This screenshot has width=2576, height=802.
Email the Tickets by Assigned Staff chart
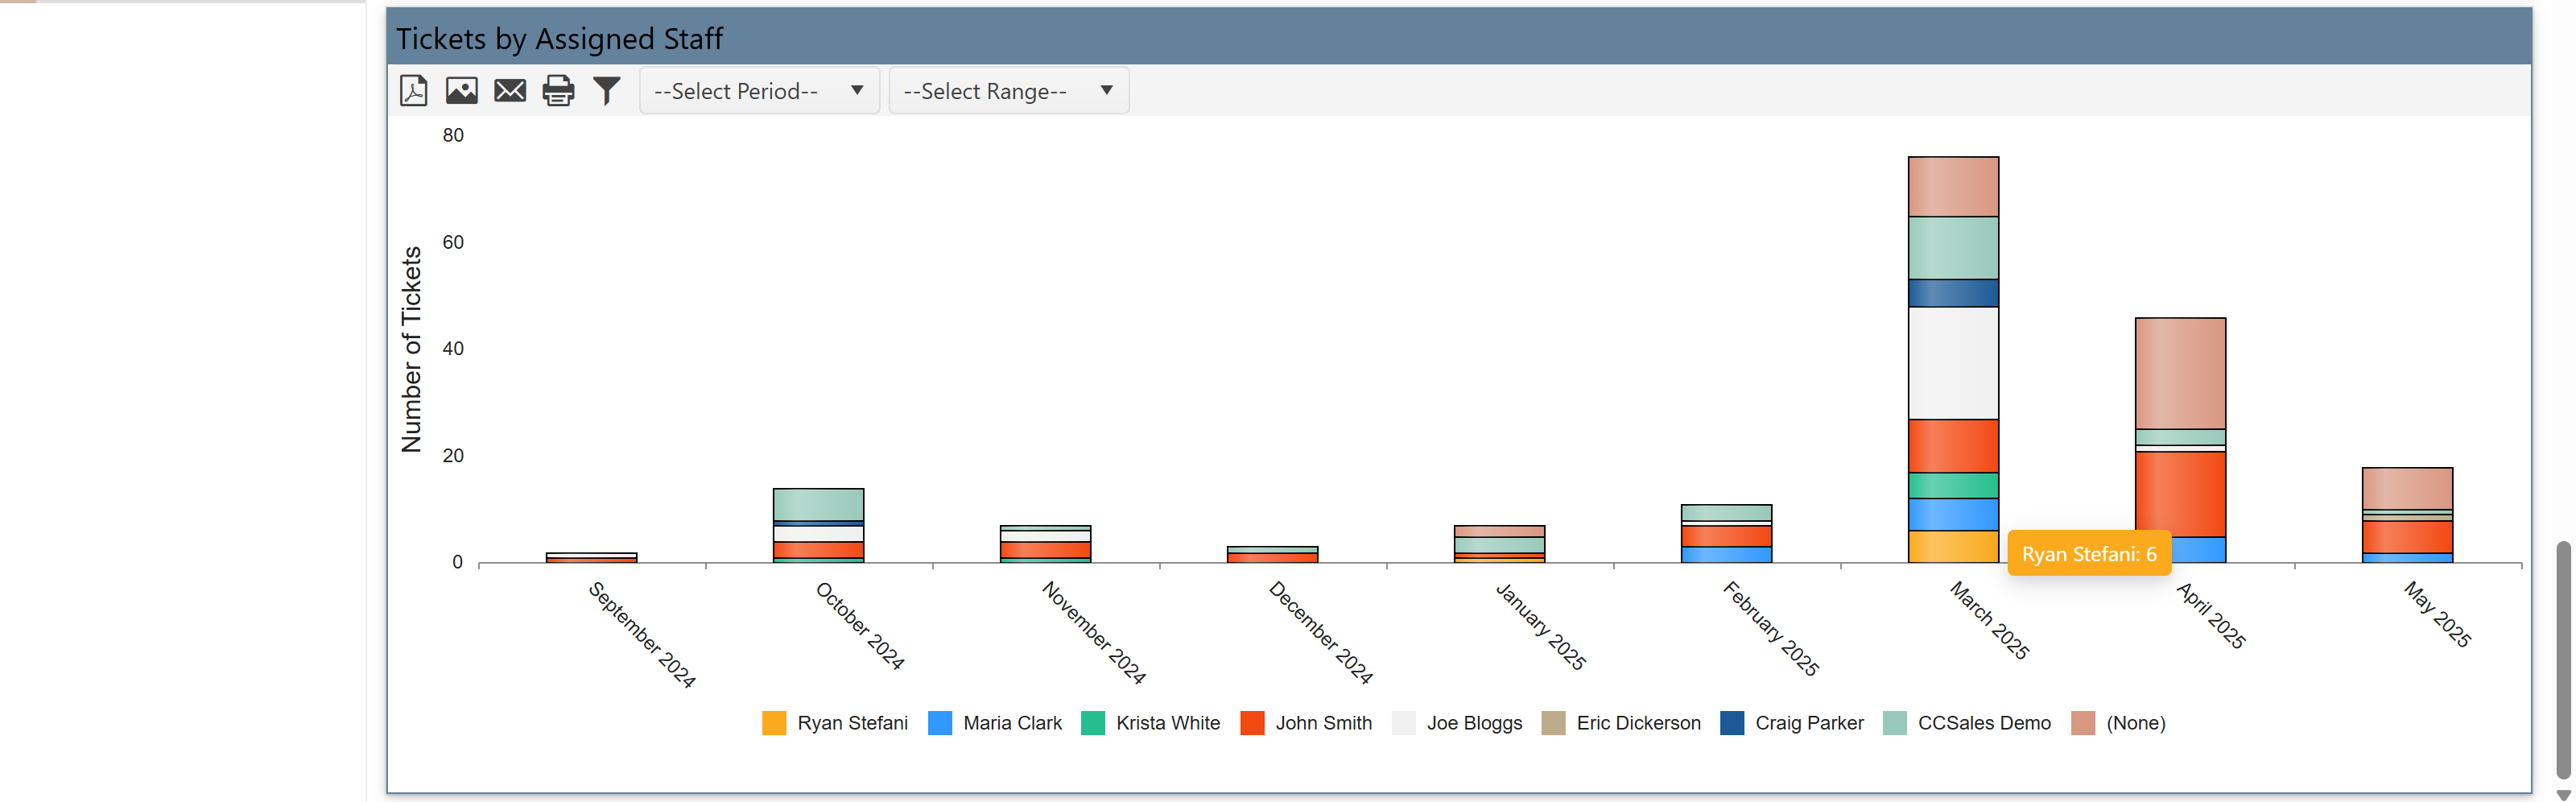click(x=510, y=91)
